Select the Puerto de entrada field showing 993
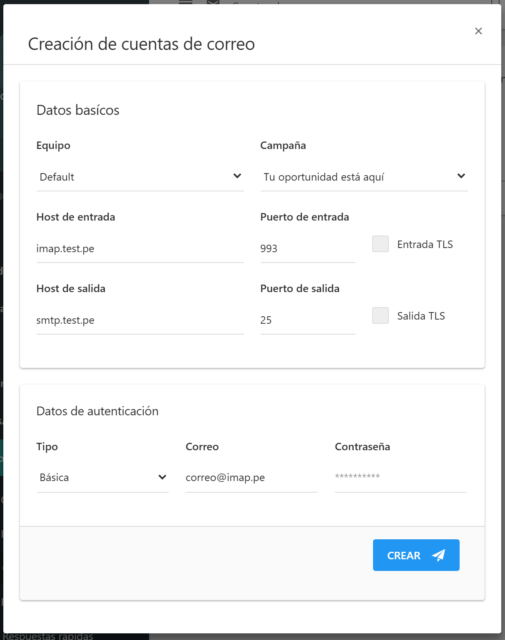 pos(308,248)
